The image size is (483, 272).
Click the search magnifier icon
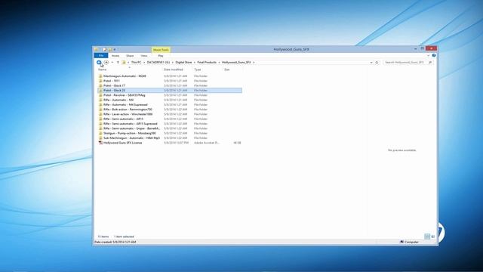point(430,63)
